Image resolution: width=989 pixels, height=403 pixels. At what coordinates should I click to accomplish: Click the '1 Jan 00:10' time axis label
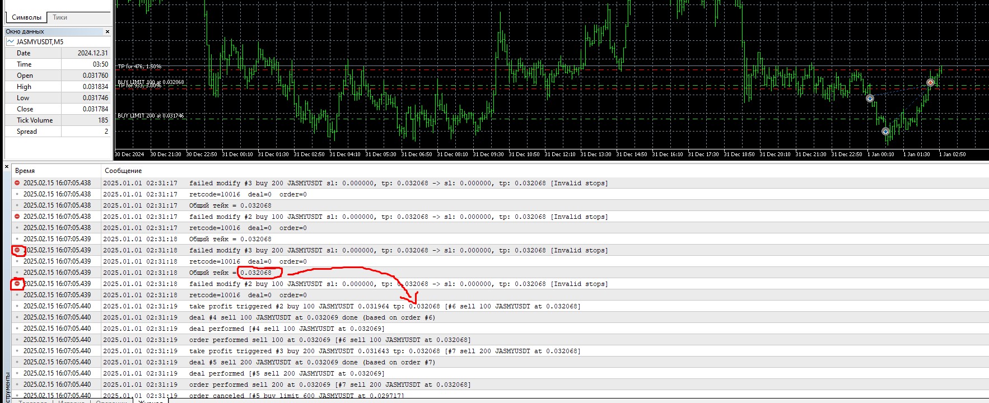(x=881, y=154)
